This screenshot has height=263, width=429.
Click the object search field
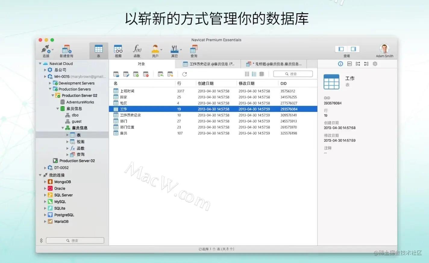[293, 74]
